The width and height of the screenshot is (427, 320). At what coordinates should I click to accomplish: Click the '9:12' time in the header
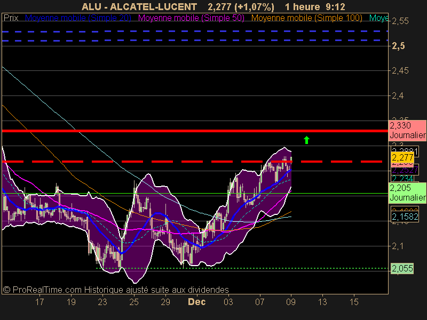335,6
